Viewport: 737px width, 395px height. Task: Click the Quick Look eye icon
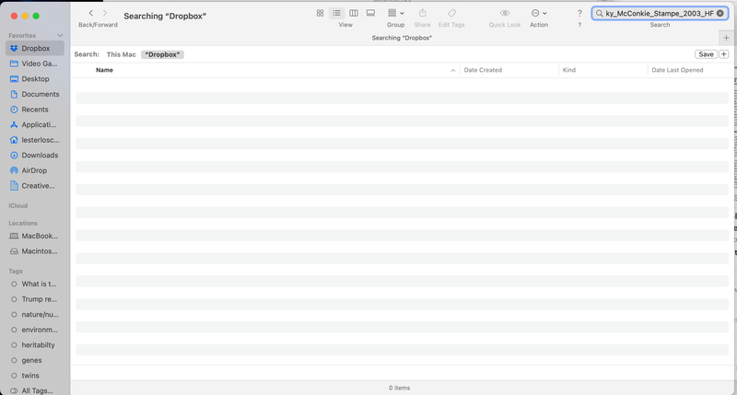505,14
